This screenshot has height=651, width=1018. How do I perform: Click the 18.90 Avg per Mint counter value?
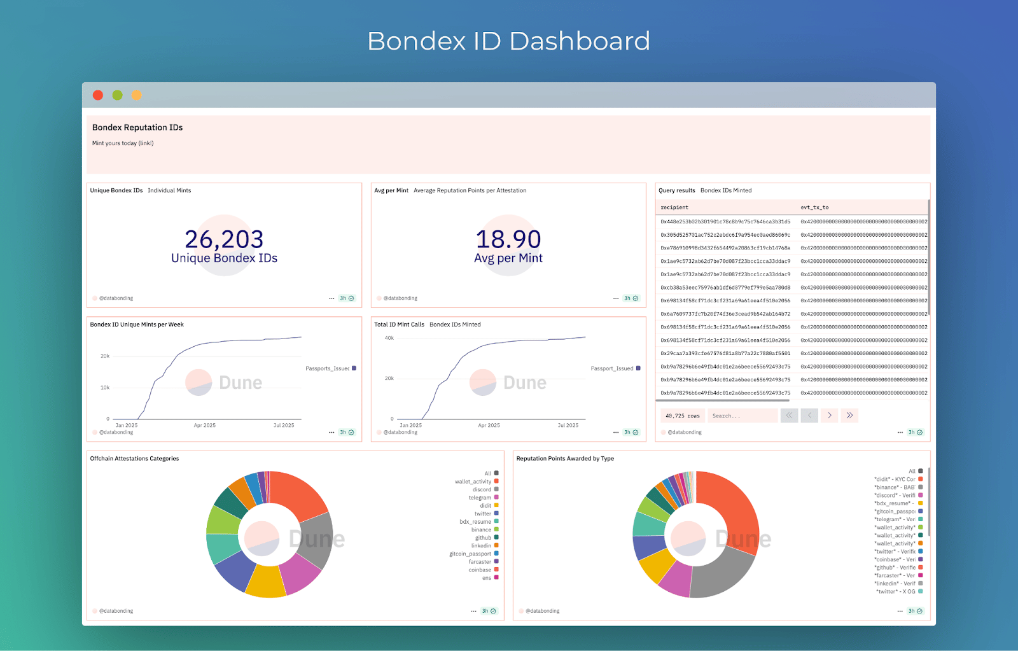click(508, 240)
